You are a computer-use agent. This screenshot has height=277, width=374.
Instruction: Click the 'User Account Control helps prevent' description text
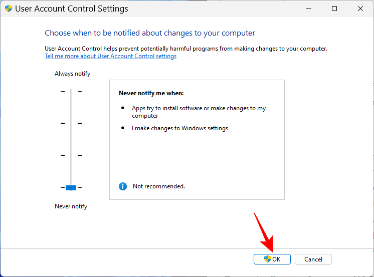pyautogui.click(x=186, y=49)
